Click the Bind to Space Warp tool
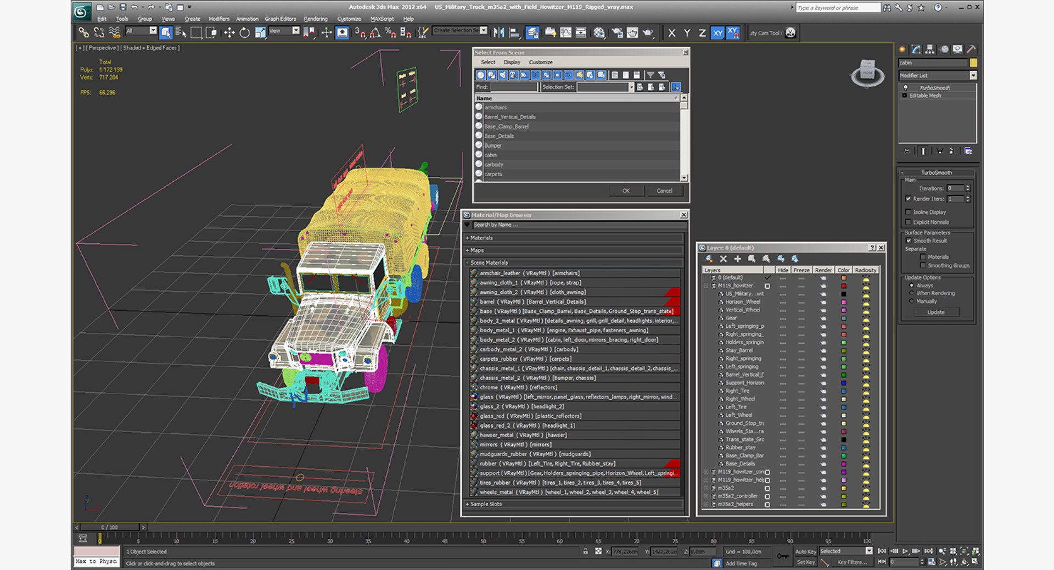This screenshot has width=1054, height=570. 115,33
